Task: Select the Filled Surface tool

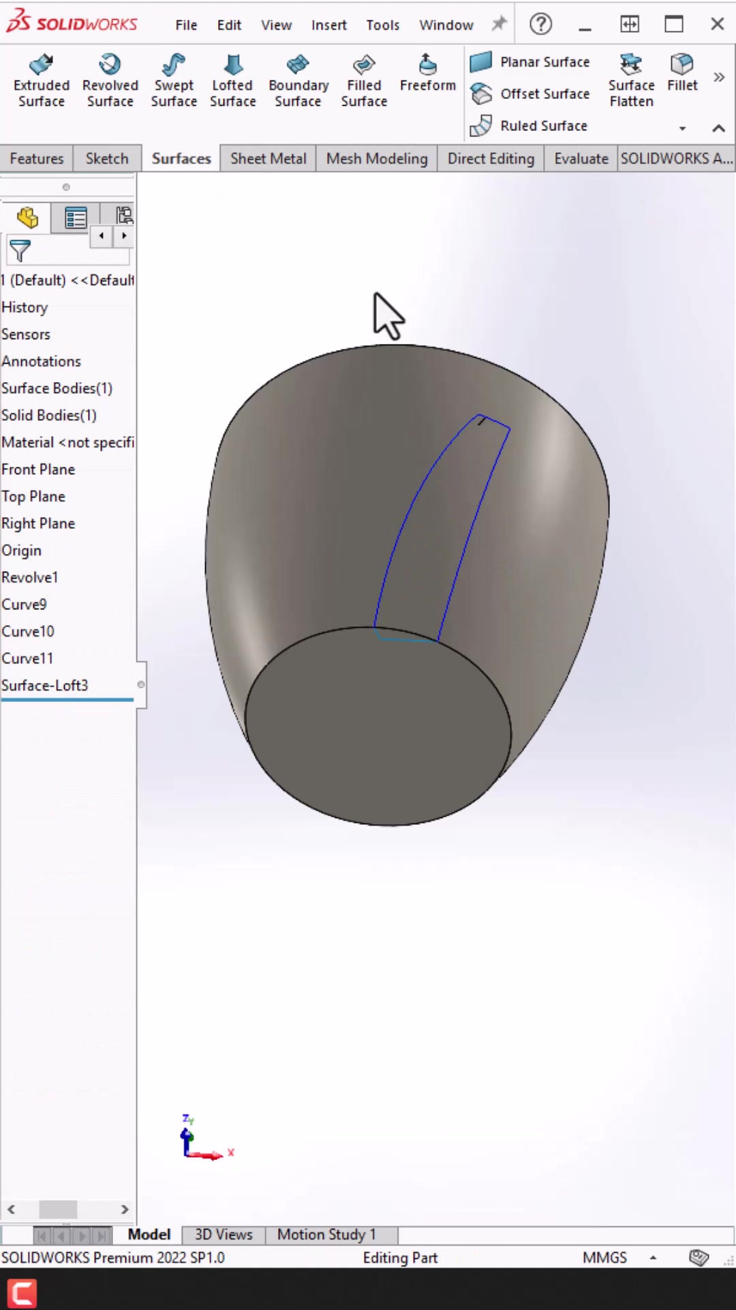Action: pyautogui.click(x=364, y=81)
